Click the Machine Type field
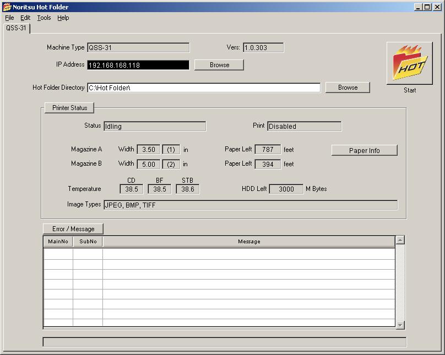 pyautogui.click(x=138, y=48)
